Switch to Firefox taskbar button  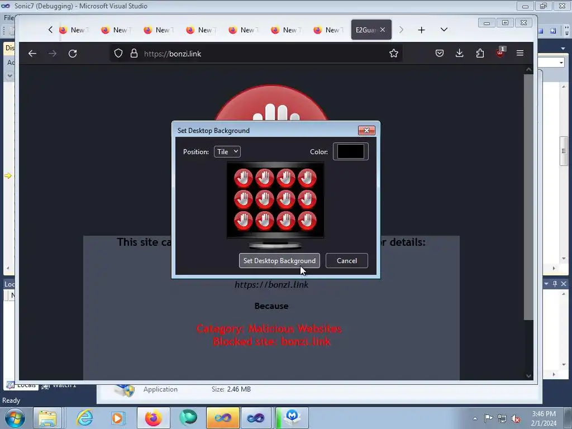153,418
